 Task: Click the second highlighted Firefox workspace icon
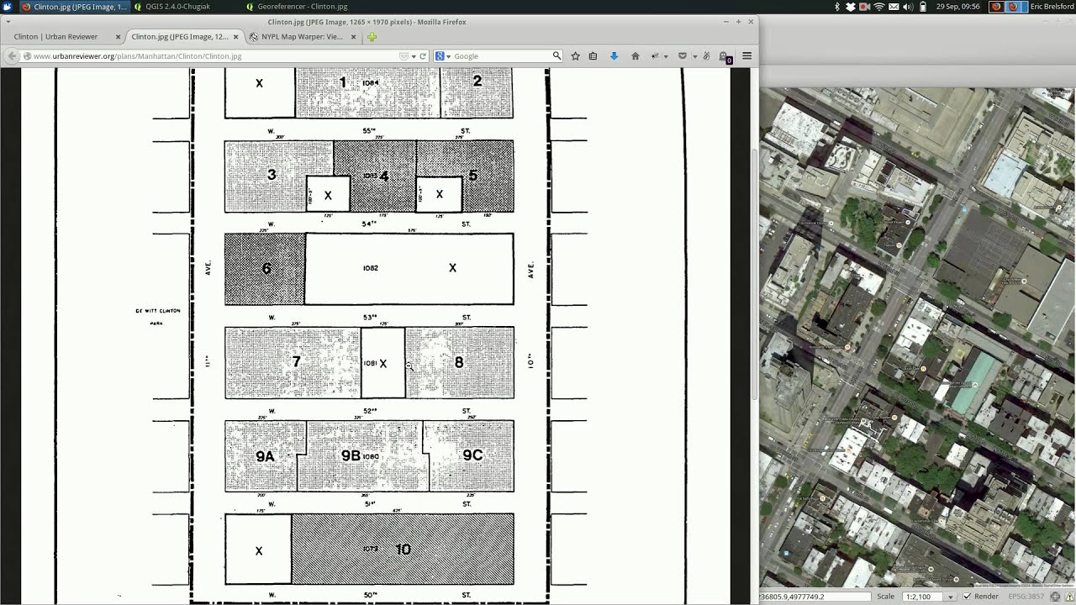tap(1014, 7)
